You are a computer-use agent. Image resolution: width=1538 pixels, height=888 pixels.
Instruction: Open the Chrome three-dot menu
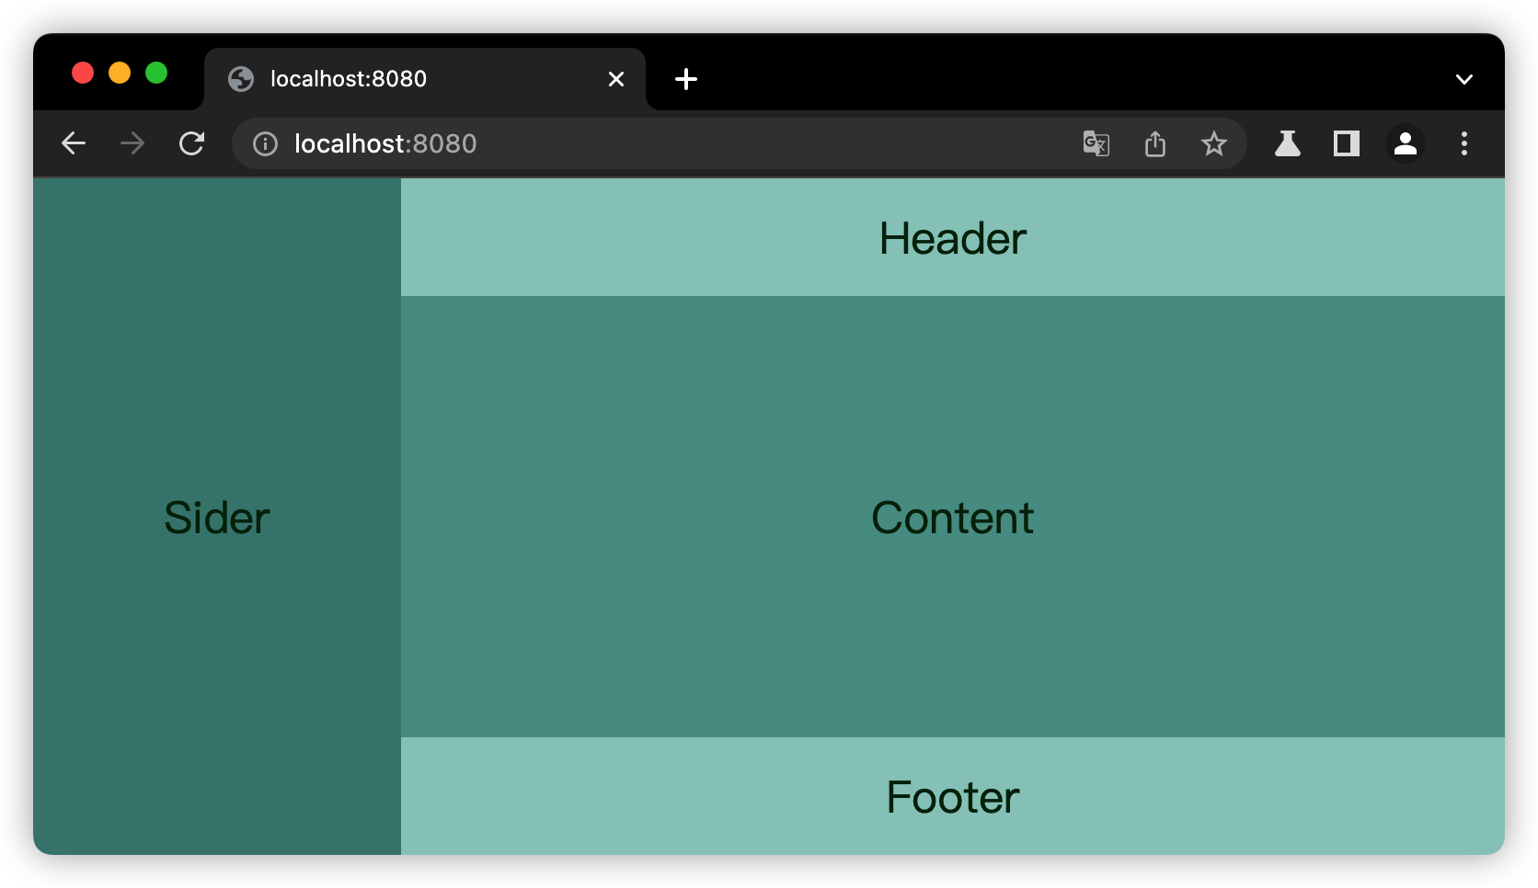pyautogui.click(x=1464, y=143)
